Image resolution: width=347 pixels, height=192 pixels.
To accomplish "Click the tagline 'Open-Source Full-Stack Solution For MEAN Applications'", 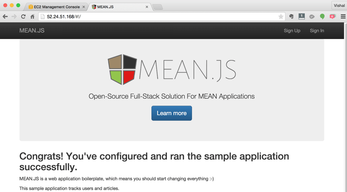I will click(x=172, y=96).
